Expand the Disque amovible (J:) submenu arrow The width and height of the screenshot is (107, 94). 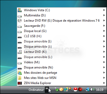(104, 47)
